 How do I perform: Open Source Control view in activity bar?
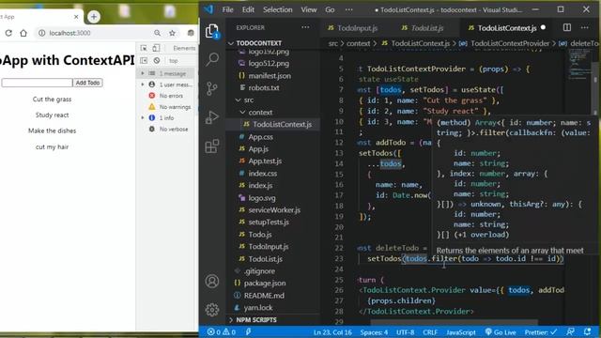[212, 88]
